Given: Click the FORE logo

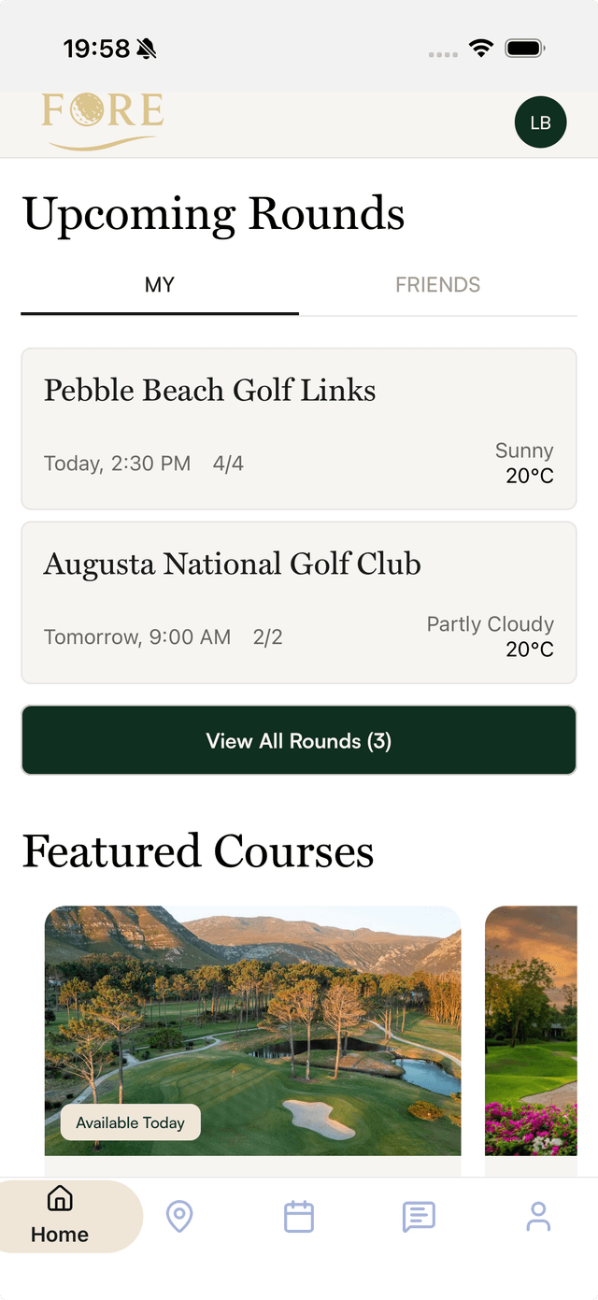Looking at the screenshot, I should click(x=101, y=118).
